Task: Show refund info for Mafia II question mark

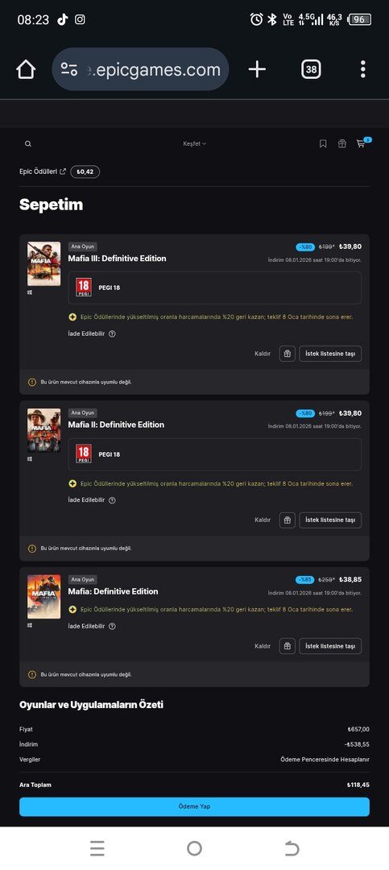Action: pos(112,500)
